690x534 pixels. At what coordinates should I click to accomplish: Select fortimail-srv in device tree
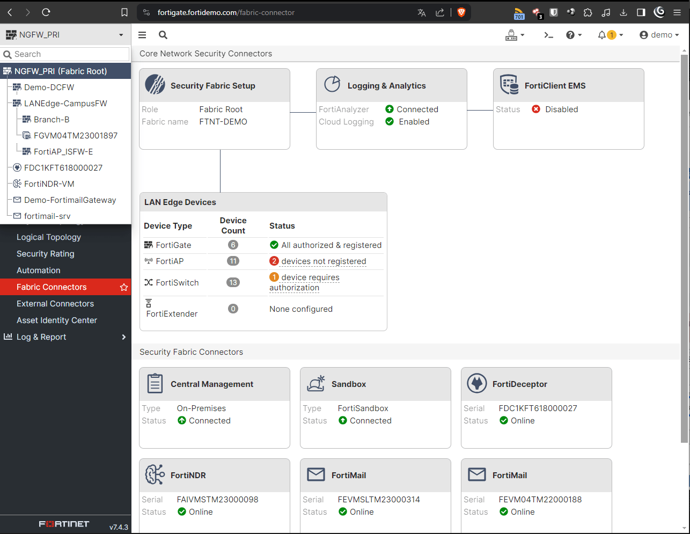click(41, 216)
